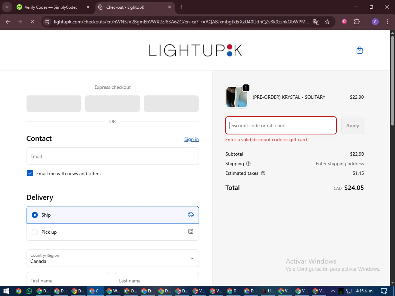Open the red shield extension icon
The width and height of the screenshot is (395, 296).
pos(344,22)
